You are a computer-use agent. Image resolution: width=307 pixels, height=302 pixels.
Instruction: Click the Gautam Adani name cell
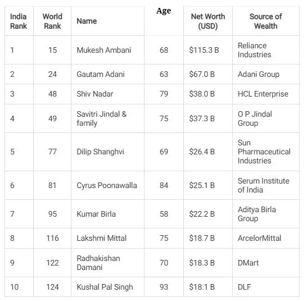(x=101, y=74)
